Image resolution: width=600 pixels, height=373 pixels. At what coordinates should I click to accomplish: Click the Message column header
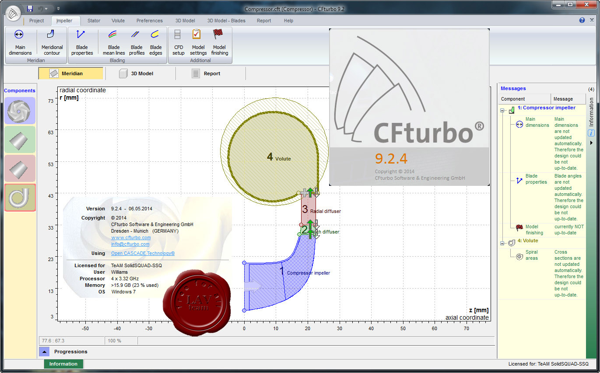[568, 99]
